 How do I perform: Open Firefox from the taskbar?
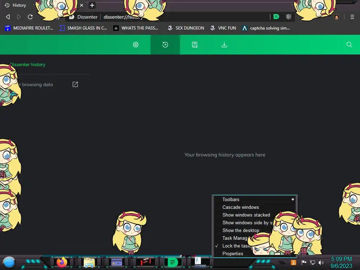point(62,262)
